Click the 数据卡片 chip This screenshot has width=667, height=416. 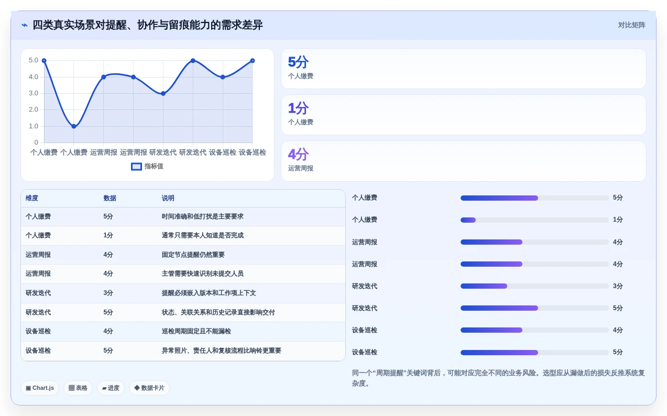149,388
